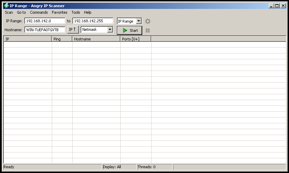Screen dimensions: 289x173
Task: Sort by the IP column header
Action: click(28, 39)
